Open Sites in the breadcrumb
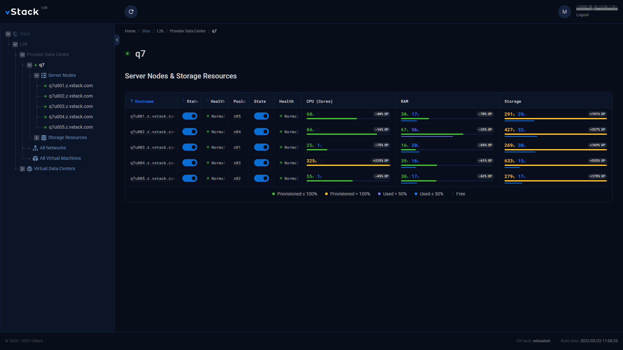The image size is (623, 350). (146, 31)
